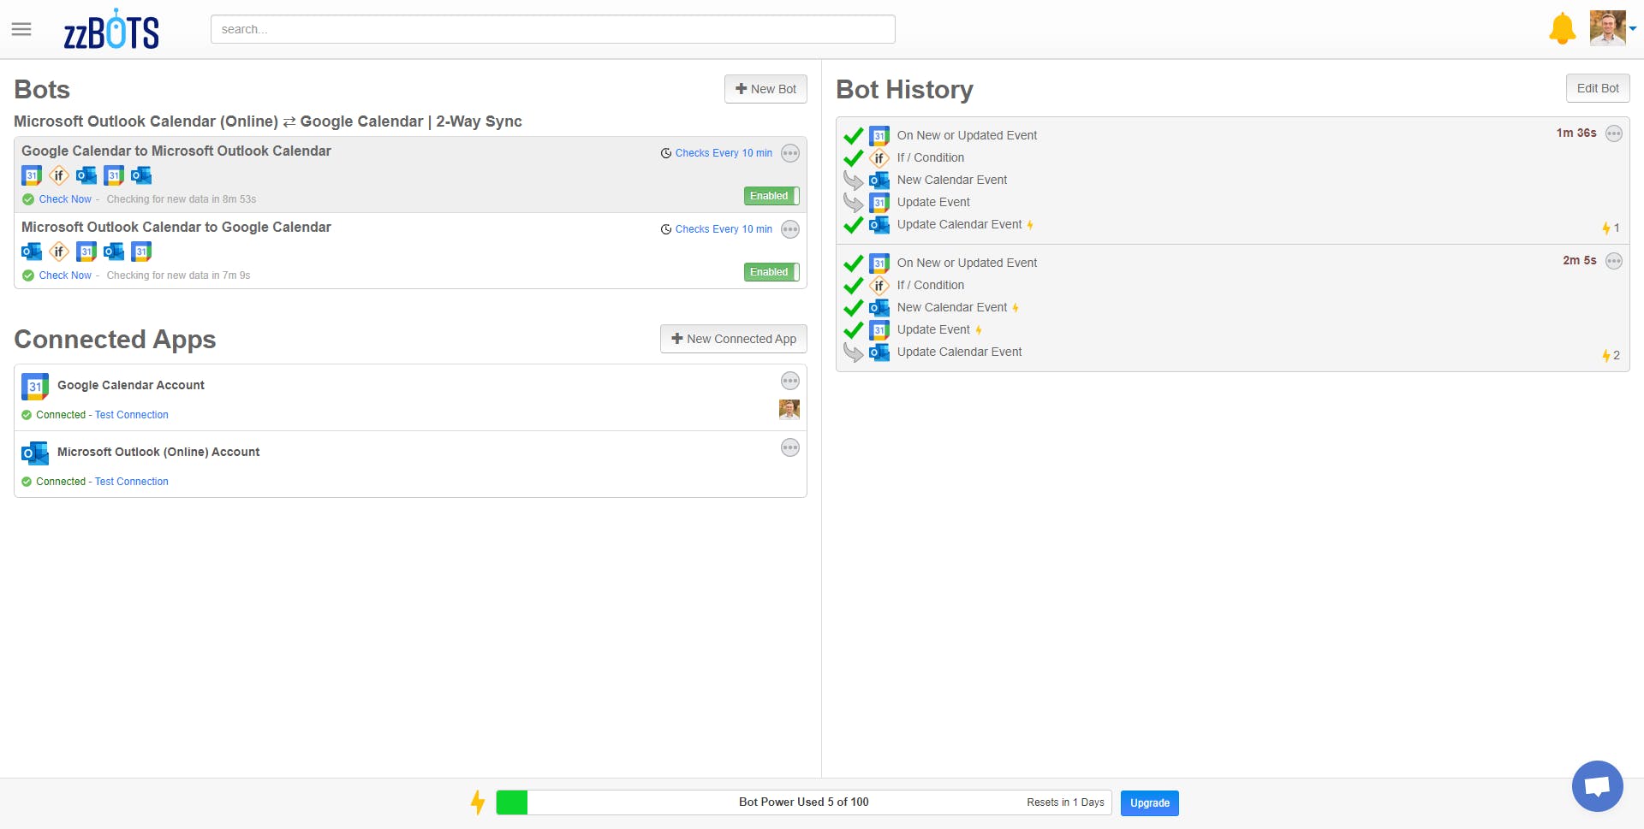
Task: Click the New Bot button
Action: [x=765, y=89]
